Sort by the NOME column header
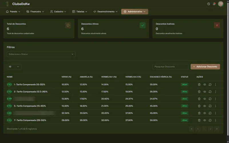This screenshot has width=229, height=143. pyautogui.click(x=10, y=77)
